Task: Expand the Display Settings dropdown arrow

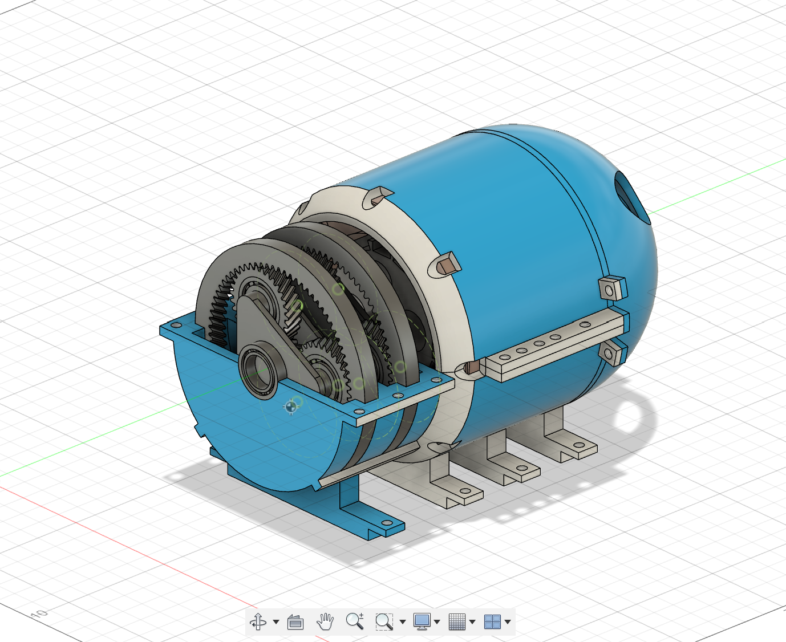Action: click(x=437, y=622)
